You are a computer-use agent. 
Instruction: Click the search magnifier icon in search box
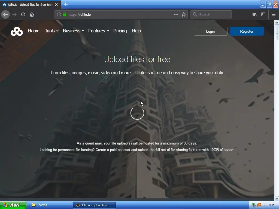(195, 14)
